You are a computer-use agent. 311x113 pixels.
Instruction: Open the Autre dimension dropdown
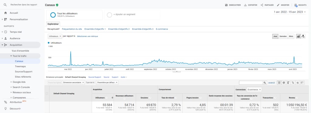click(124, 77)
